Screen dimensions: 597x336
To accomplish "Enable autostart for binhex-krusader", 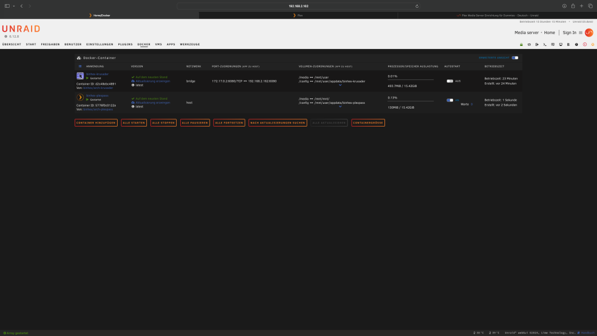I will pyautogui.click(x=450, y=81).
